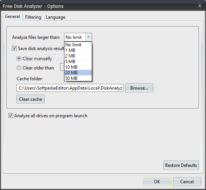Switch to the General tab

click(13, 17)
